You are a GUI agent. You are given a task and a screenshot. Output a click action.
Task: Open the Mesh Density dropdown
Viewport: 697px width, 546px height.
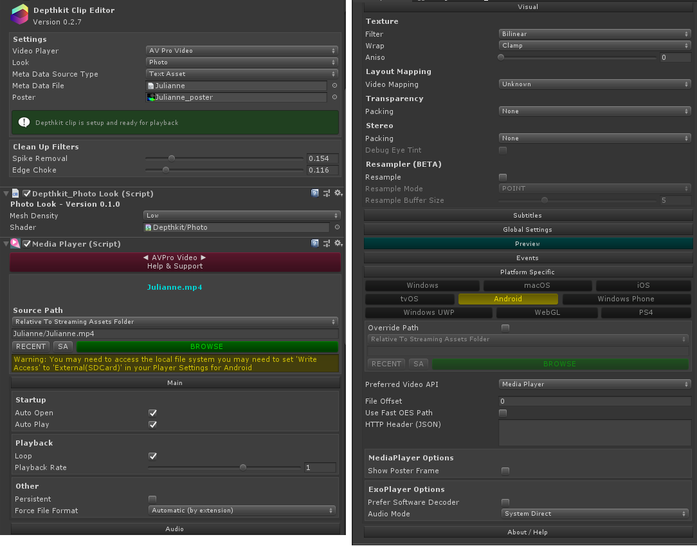(x=241, y=216)
